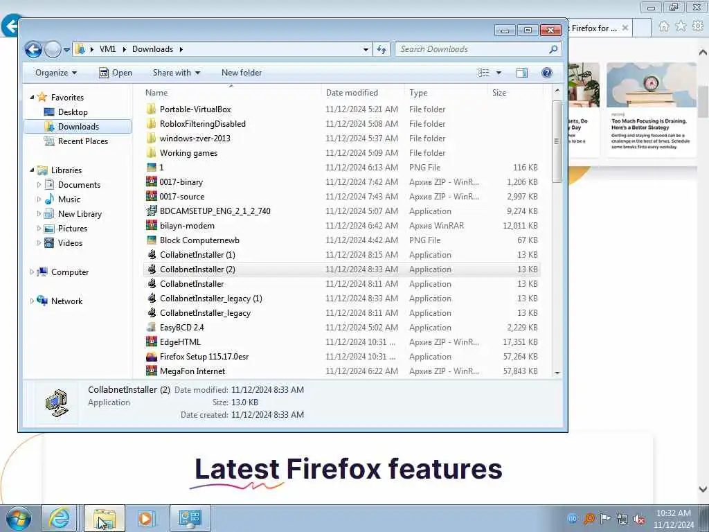Select CollabnetInstaller (1) file
This screenshot has height=532, width=709.
[197, 255]
